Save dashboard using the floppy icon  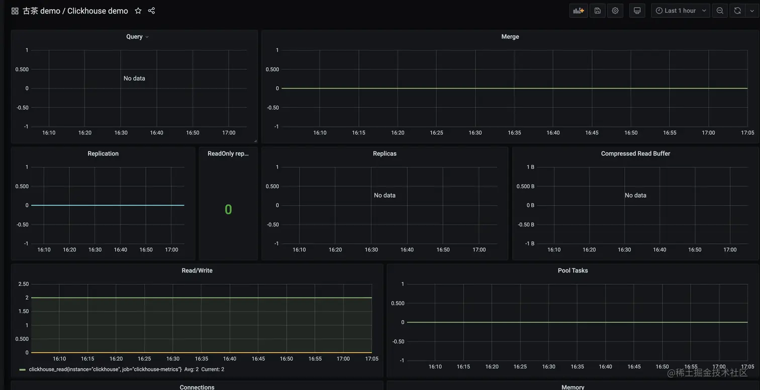(598, 11)
